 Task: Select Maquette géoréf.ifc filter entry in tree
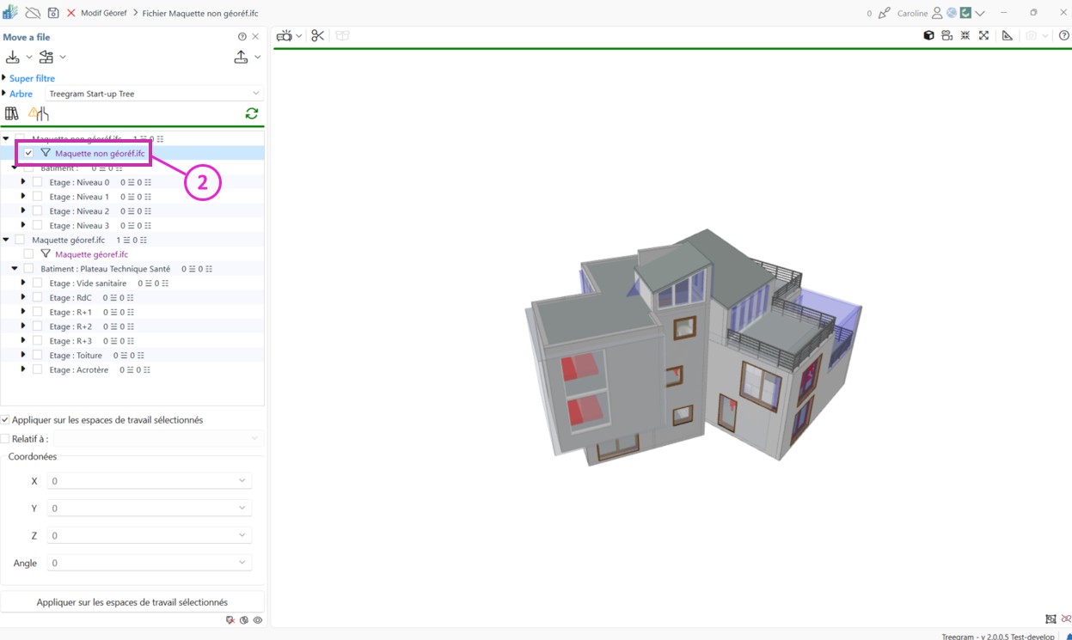[91, 254]
